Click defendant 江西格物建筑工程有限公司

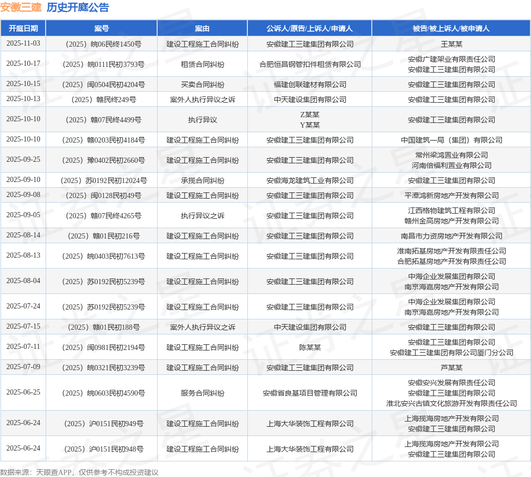(x=452, y=211)
